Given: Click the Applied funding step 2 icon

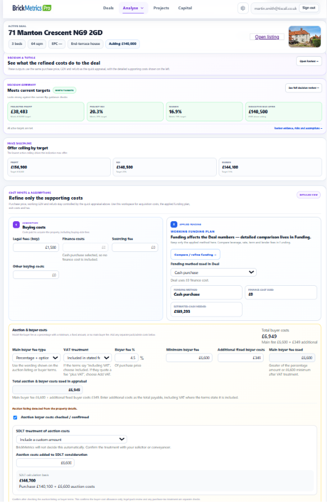Looking at the screenshot, I should point(174,225).
